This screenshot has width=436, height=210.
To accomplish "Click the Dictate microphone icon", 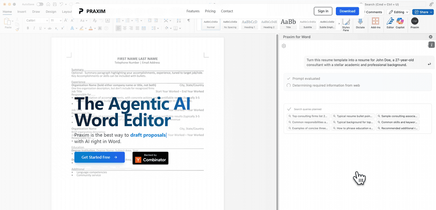I will [360, 21].
